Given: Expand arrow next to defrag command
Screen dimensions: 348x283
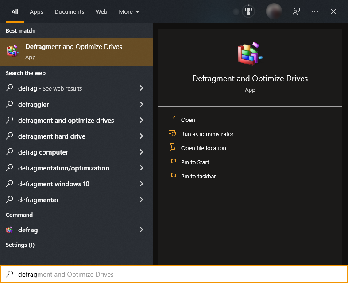Looking at the screenshot, I should coord(141,230).
